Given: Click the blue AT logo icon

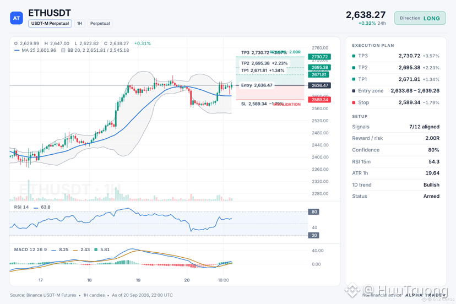Looking at the screenshot, I should pos(17,18).
